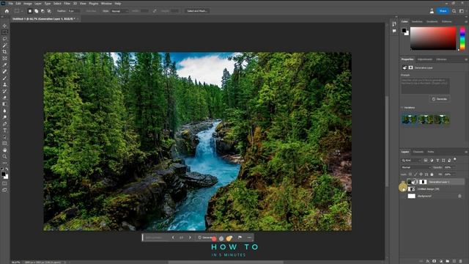Open the marquee Style Normal dropdown
The image size is (469, 264).
(119, 11)
